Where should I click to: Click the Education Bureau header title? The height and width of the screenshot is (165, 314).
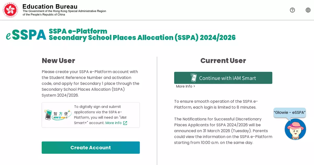pos(50,7)
